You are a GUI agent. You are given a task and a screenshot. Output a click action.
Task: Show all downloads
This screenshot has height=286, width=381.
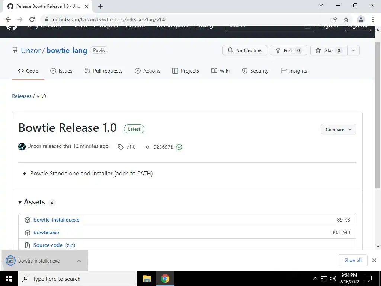pos(353,260)
